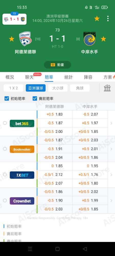Expand CrownBet odds details chevron

(111, 200)
